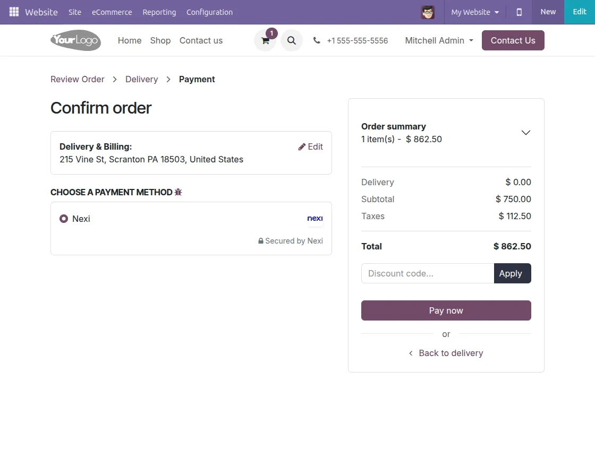The height and width of the screenshot is (467, 595).
Task: Return to Review Order via breadcrumb
Action: click(x=77, y=79)
